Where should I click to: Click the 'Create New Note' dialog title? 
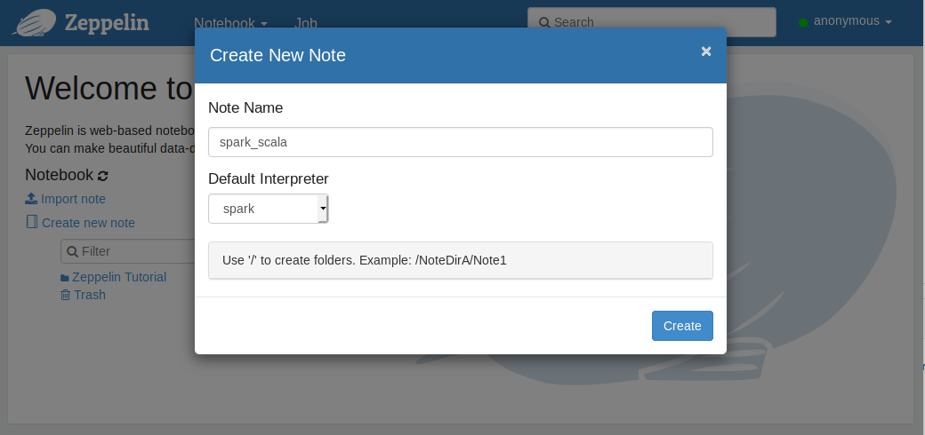[277, 55]
